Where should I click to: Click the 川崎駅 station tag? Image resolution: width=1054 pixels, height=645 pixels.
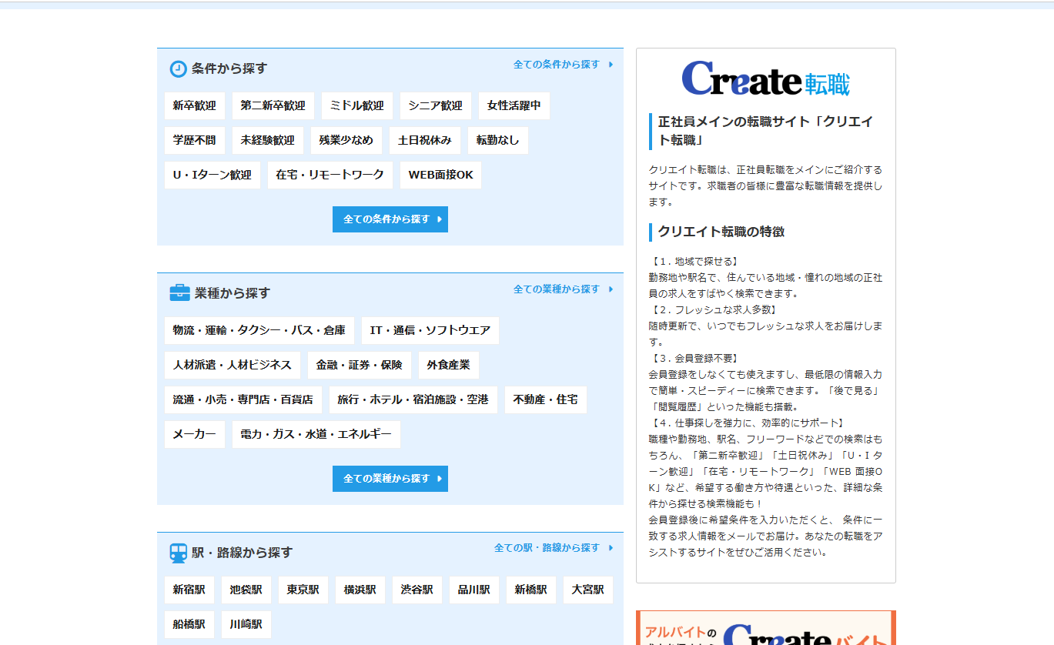tap(246, 625)
